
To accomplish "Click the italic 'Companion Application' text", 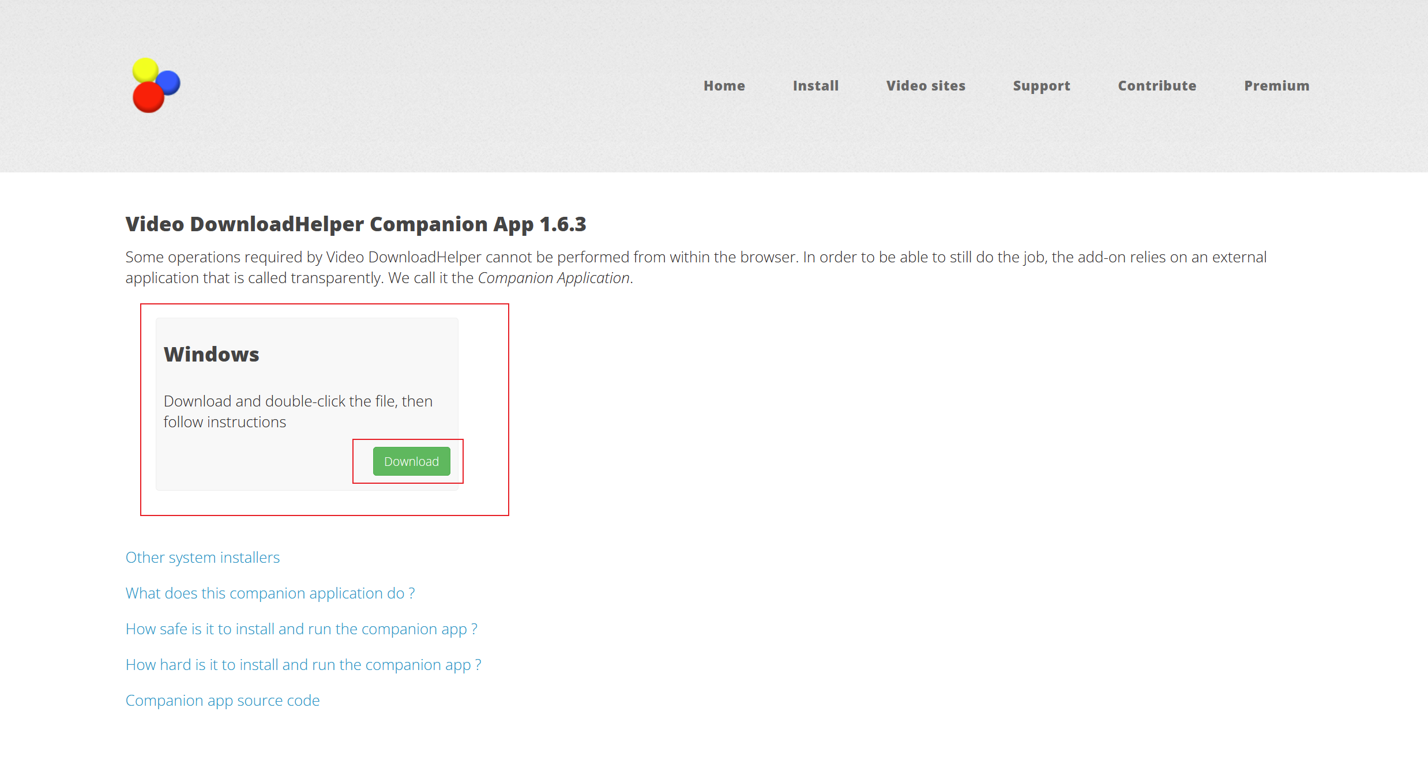I will click(554, 278).
